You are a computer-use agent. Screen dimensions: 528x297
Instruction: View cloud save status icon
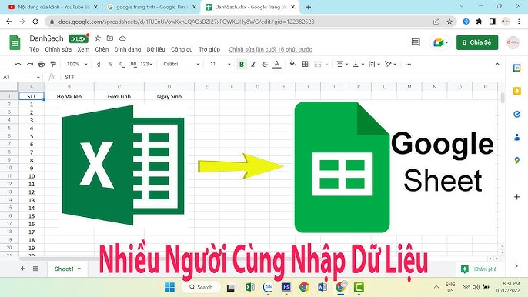pos(122,38)
